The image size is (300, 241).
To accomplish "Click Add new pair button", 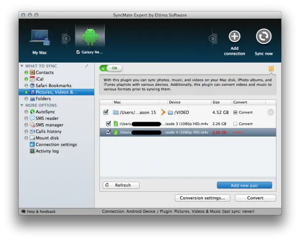I will (x=244, y=185).
